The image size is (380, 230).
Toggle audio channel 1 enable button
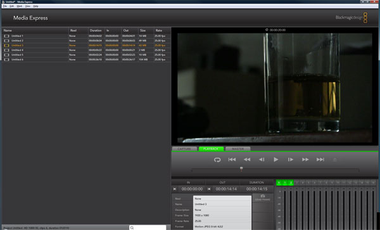click(285, 182)
